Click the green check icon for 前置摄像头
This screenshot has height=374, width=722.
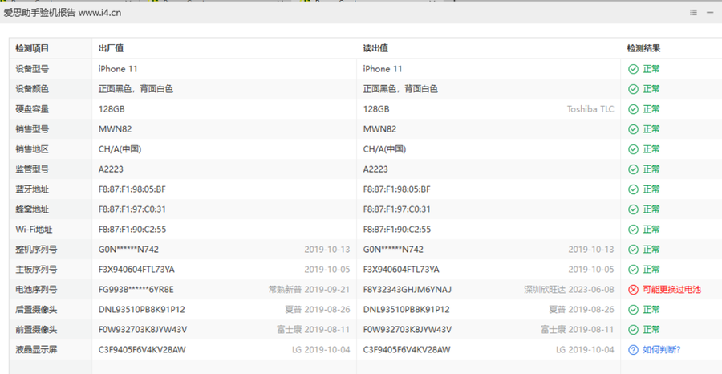(x=633, y=330)
